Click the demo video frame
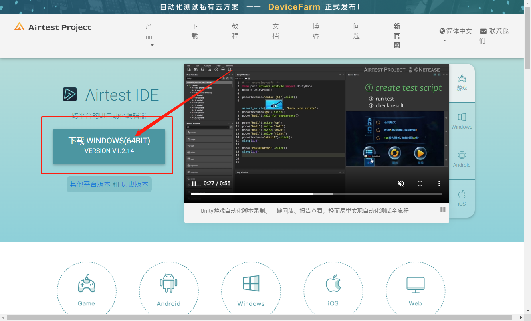The height and width of the screenshot is (321, 531). coord(317,133)
